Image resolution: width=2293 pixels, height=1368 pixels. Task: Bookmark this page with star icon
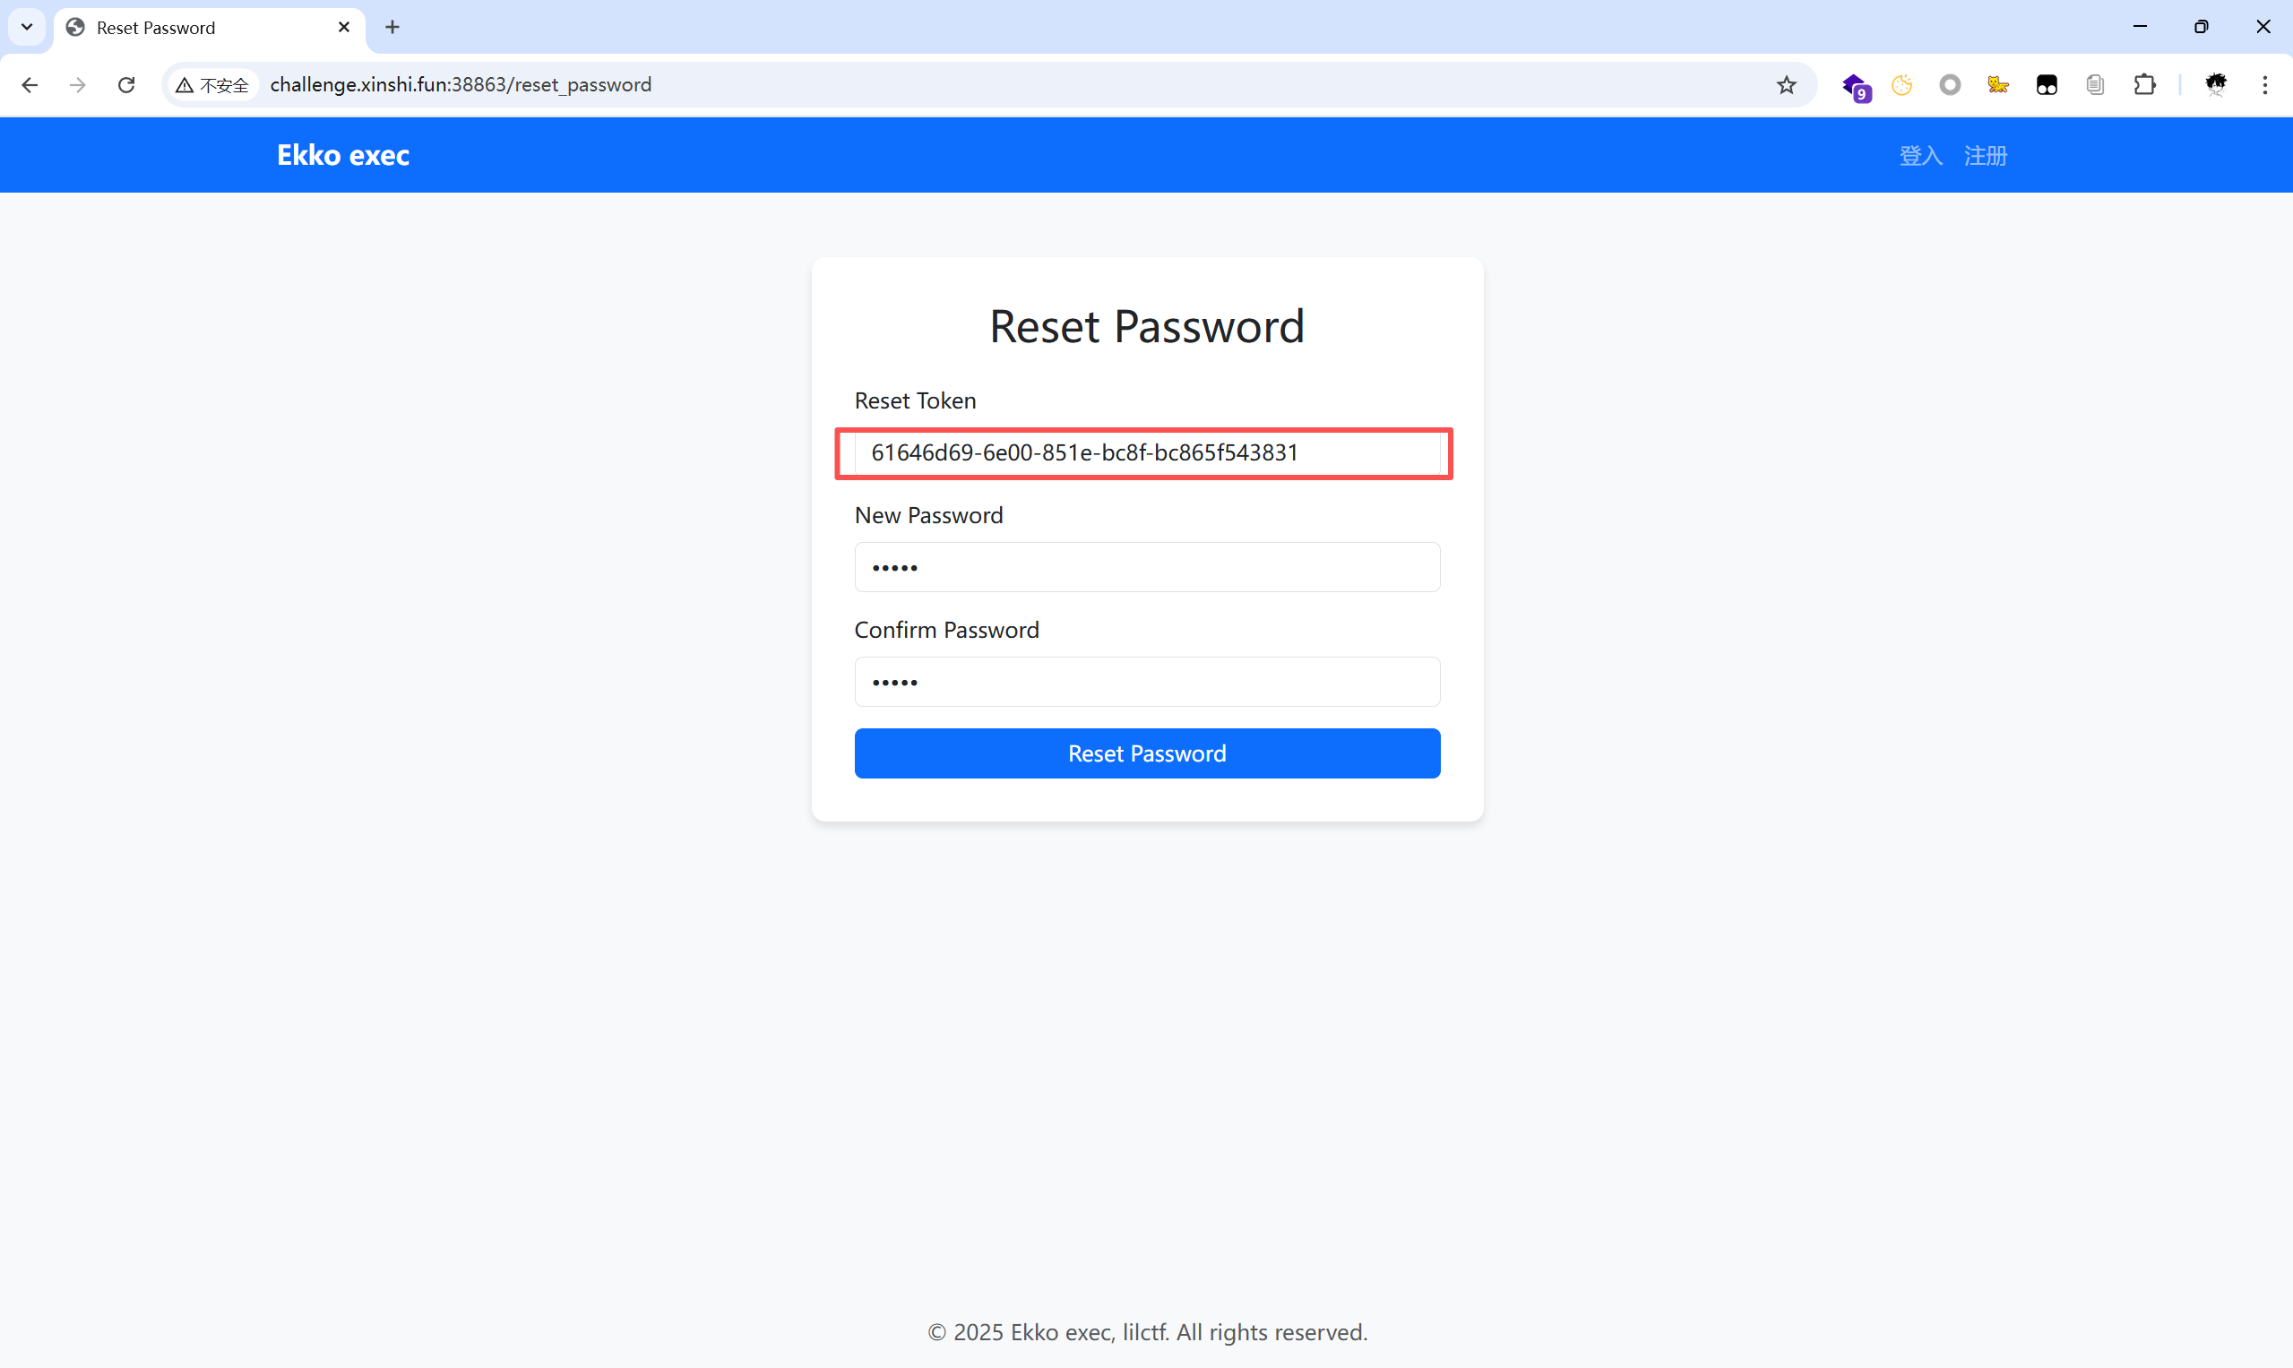[x=1786, y=85]
